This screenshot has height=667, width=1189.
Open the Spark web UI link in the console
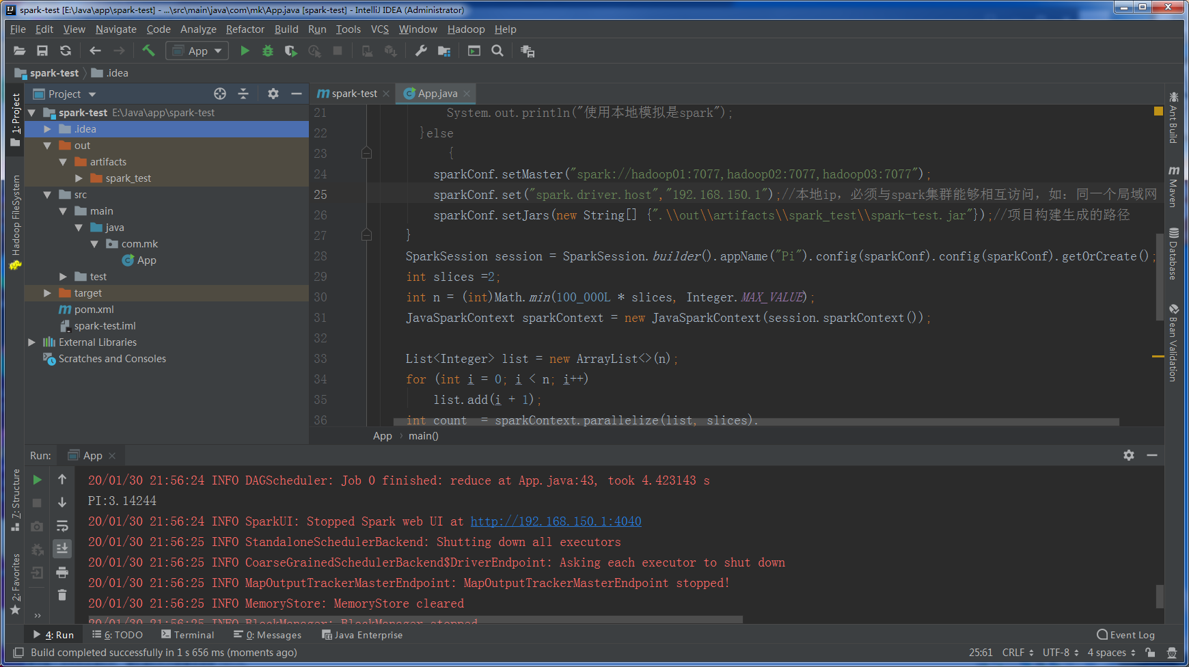tap(556, 521)
